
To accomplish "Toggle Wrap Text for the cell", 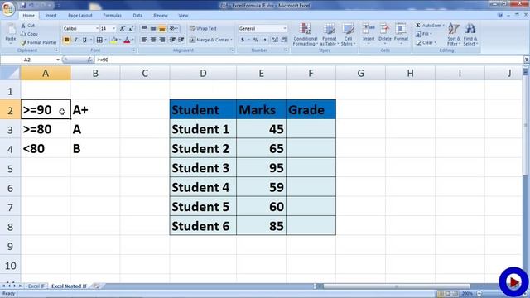I will 203,29.
